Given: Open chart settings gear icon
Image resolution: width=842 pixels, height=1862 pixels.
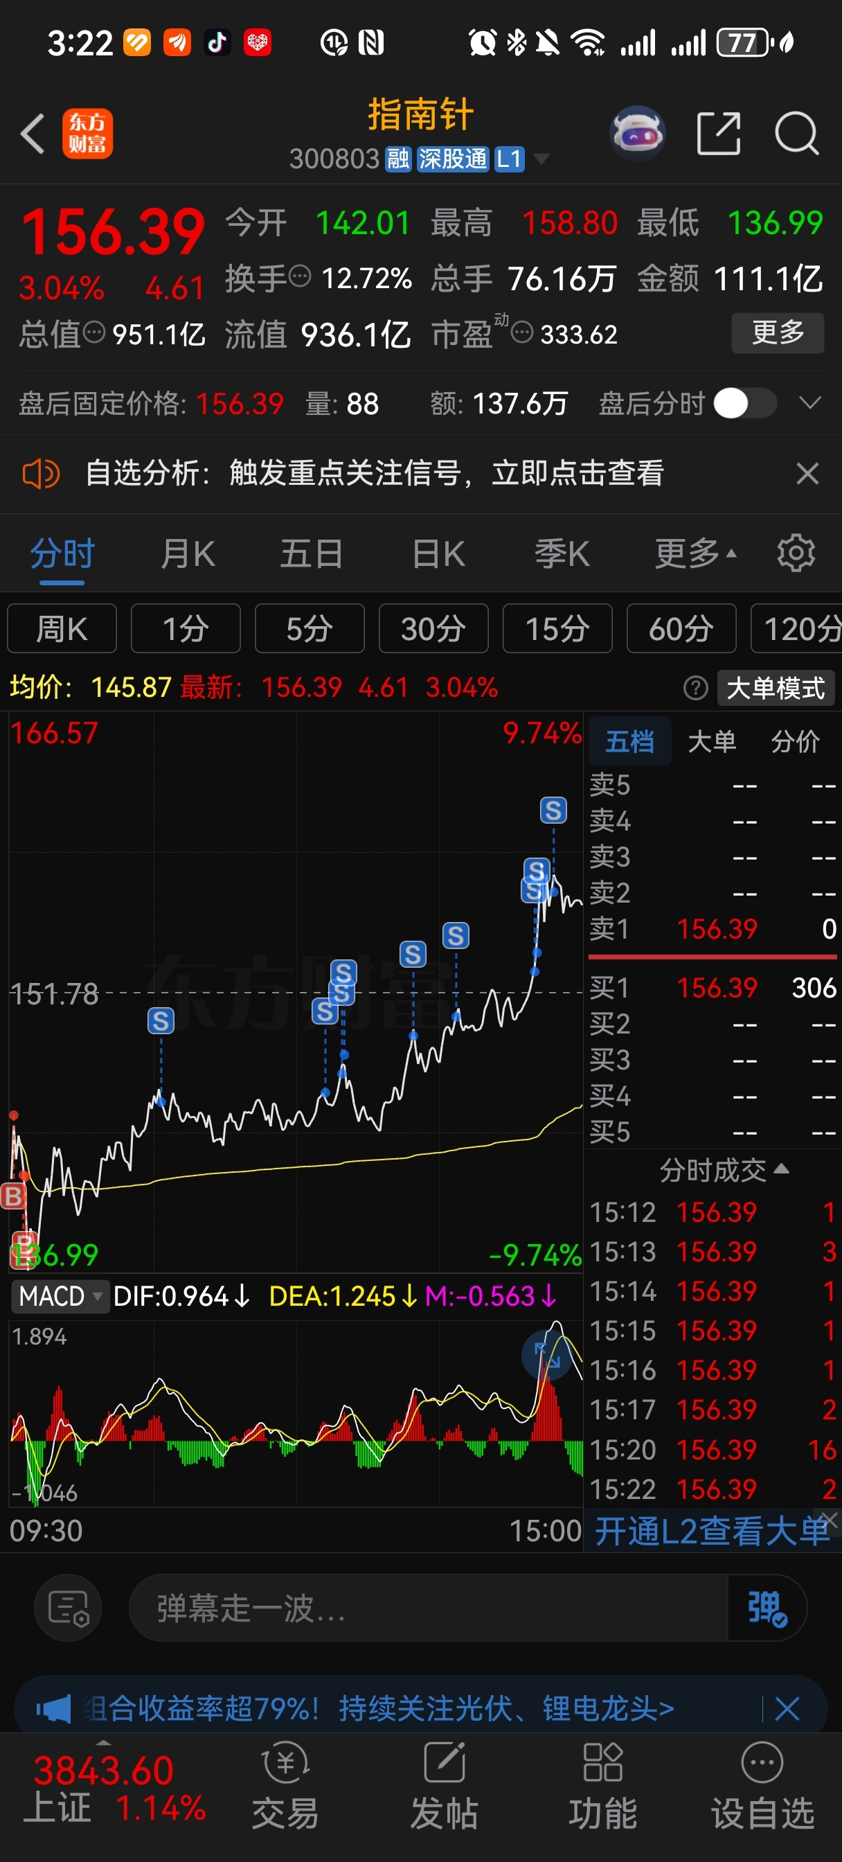Looking at the screenshot, I should 796,553.
